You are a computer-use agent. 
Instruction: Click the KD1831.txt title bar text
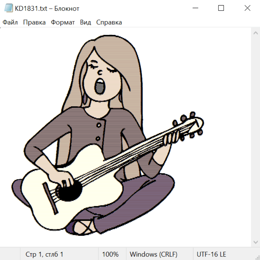tap(47, 8)
